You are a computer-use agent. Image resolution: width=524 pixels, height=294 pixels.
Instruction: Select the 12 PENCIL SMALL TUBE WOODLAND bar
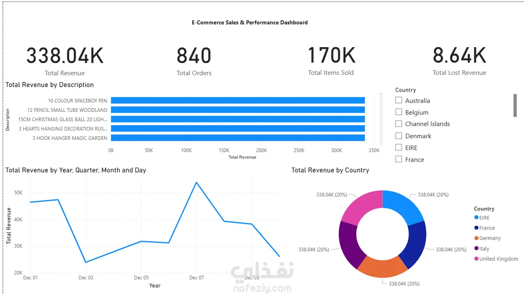click(238, 110)
